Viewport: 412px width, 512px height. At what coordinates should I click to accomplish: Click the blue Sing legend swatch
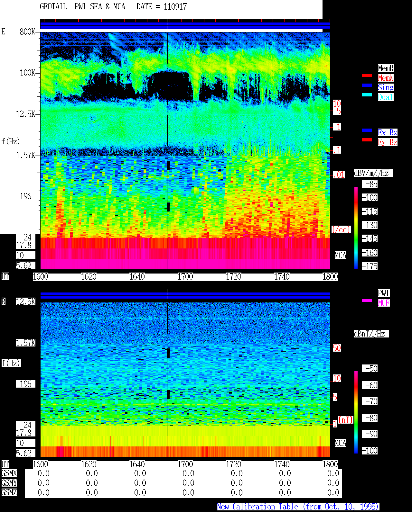[x=367, y=85]
